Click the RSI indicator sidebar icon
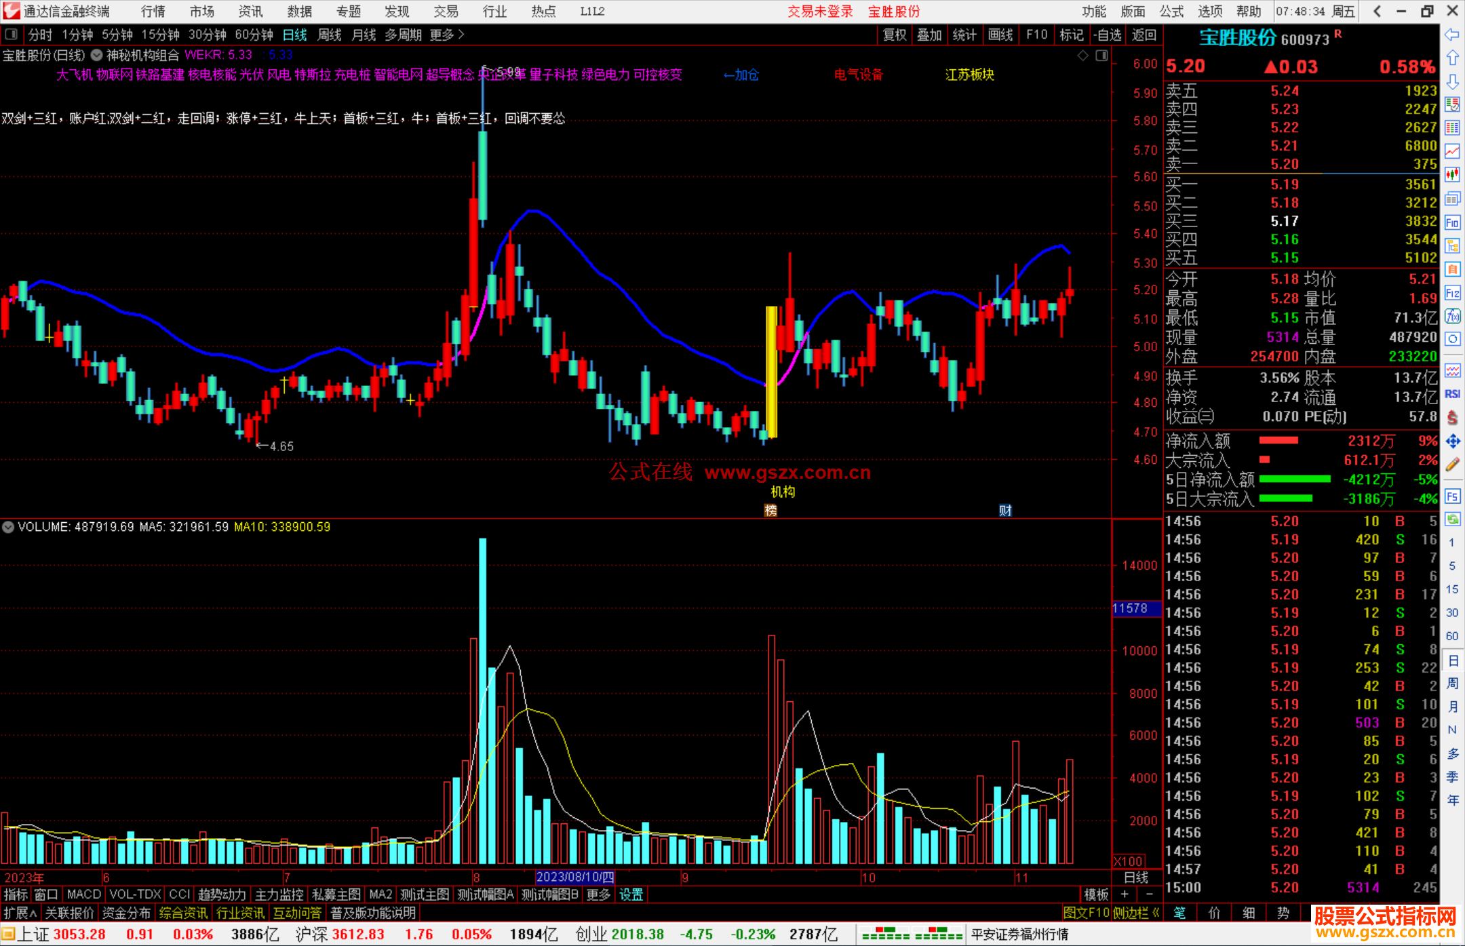Viewport: 1465px width, 946px height. pyautogui.click(x=1452, y=394)
